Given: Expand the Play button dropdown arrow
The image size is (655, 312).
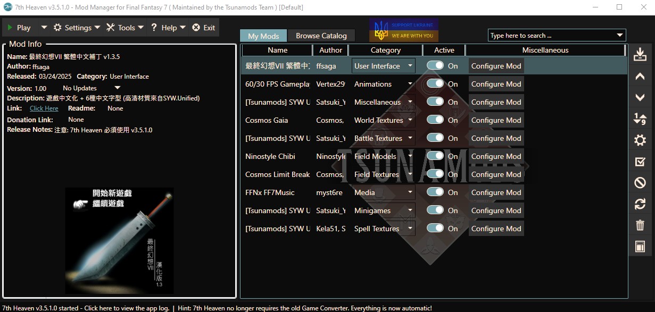Looking at the screenshot, I should click(44, 28).
